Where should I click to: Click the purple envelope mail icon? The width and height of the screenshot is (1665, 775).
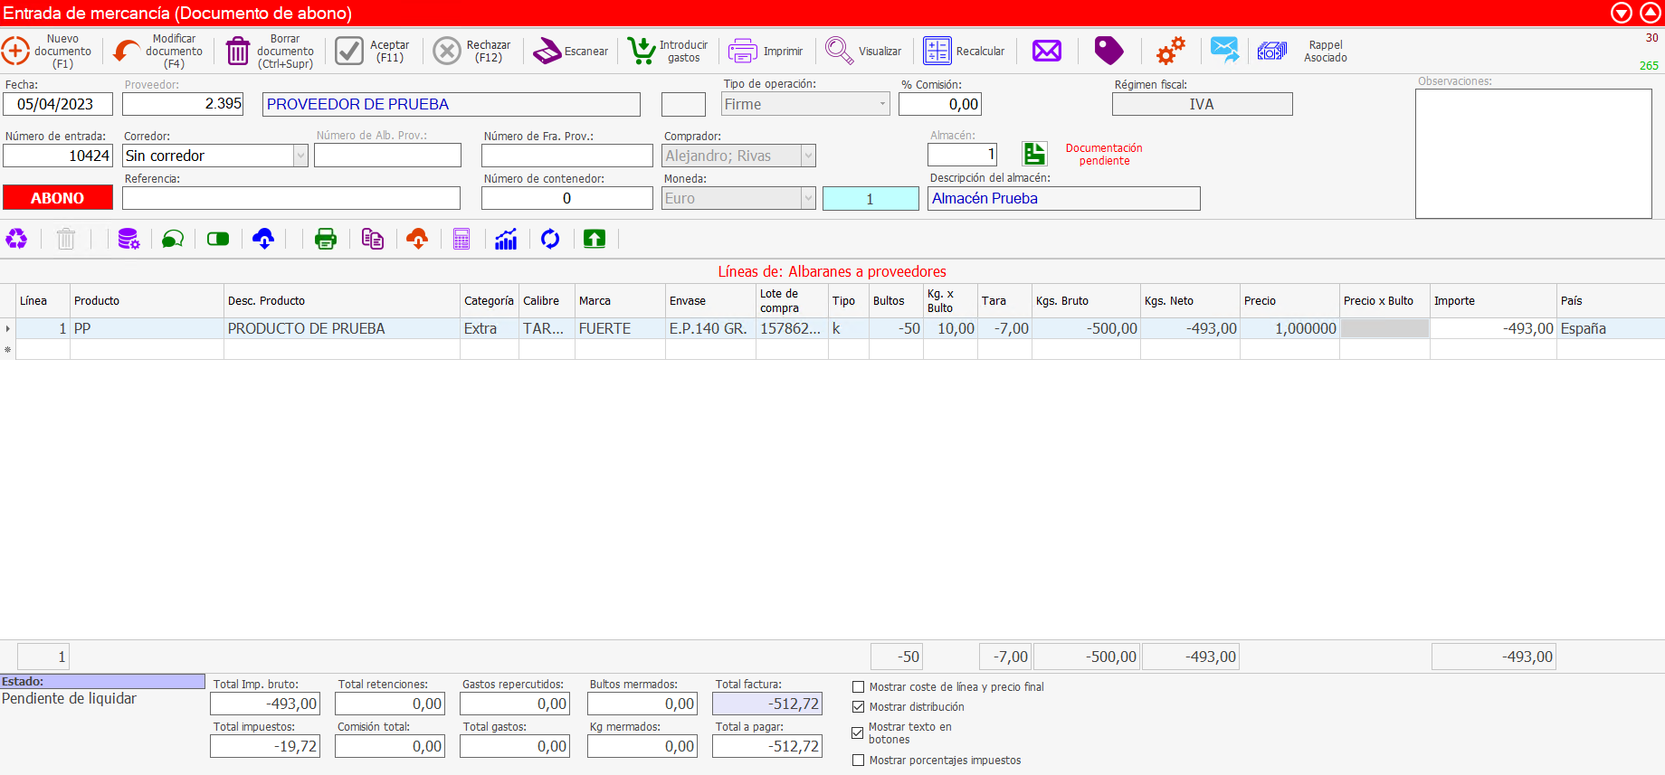click(x=1046, y=52)
